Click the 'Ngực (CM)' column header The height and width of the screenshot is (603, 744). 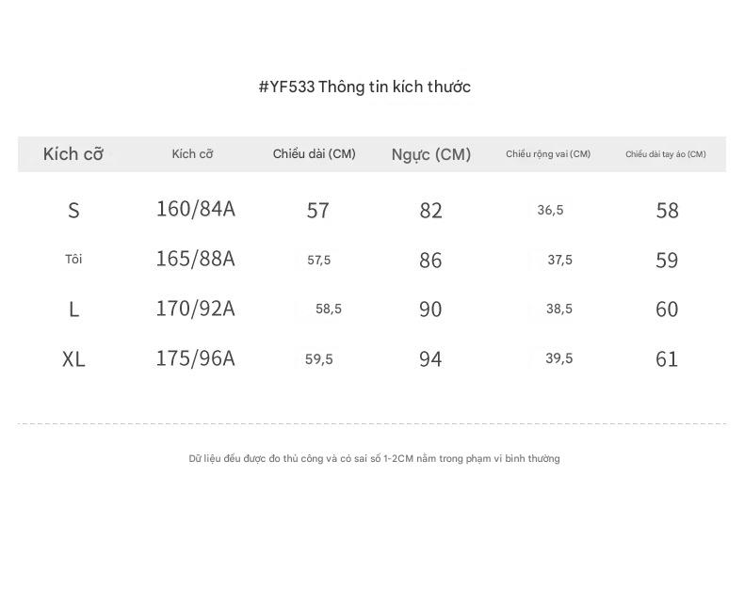click(x=430, y=154)
